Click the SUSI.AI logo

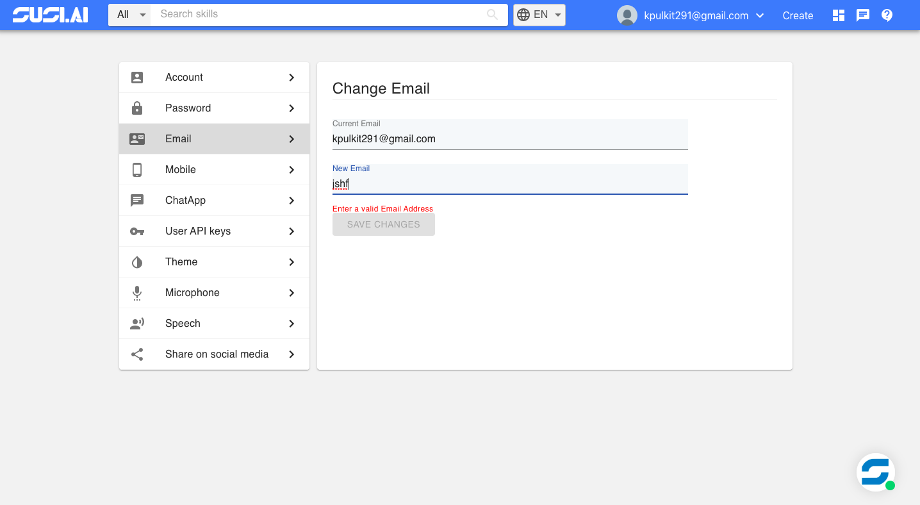[x=50, y=14]
